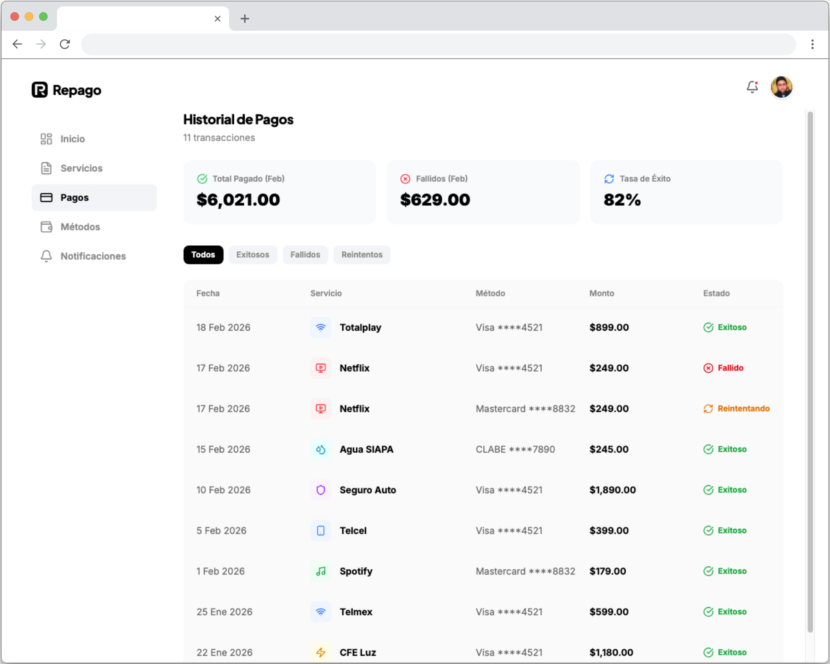Click the Fallidos (Feb) summary card
Screen dimensions: 830x664
483,192
